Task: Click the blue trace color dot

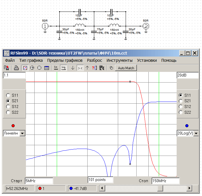Action: click(187, 126)
